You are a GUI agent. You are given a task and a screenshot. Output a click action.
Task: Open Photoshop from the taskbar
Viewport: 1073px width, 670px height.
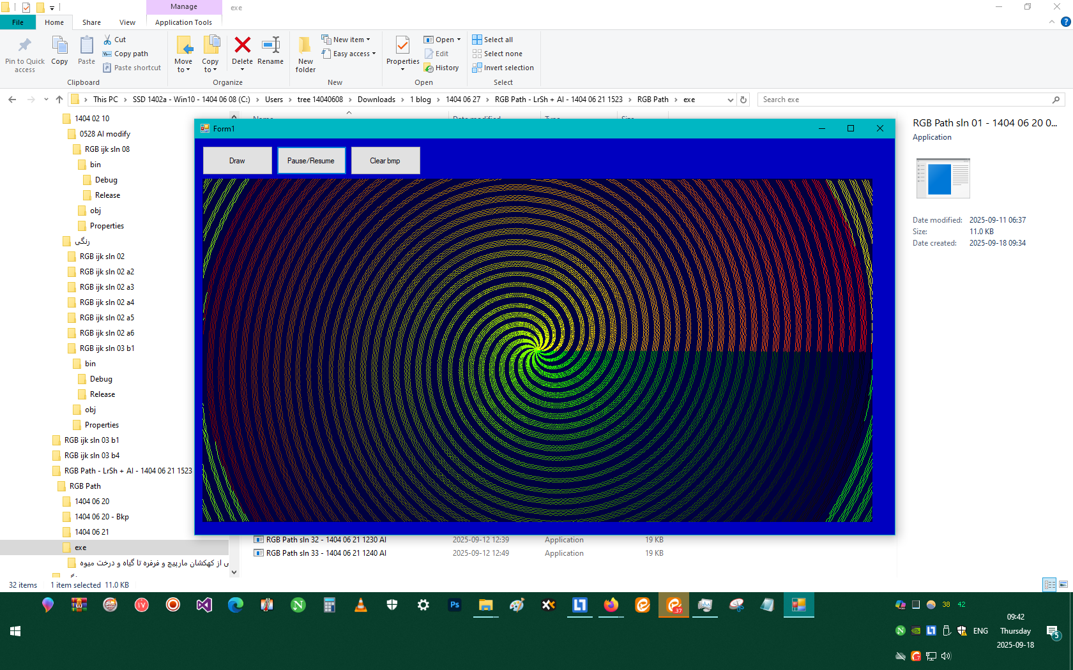tap(455, 605)
